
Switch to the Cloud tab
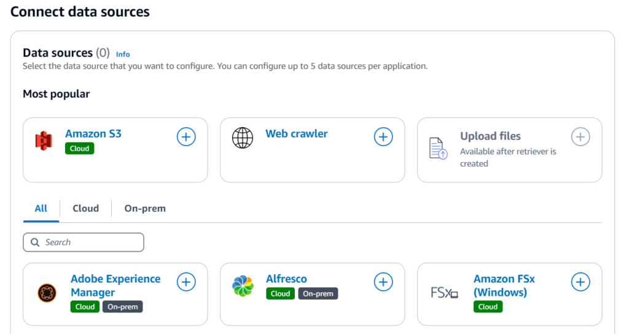pos(85,209)
